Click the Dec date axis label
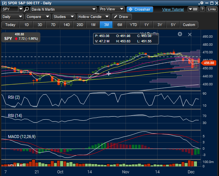Image resolution: width=219 pixels, height=176 pixels. [191, 172]
